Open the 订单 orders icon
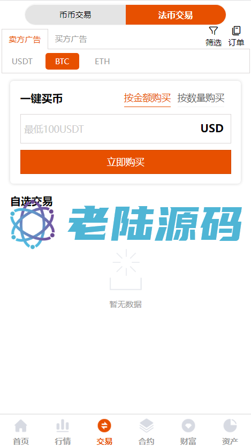Viewport: 251px width, 447px height. 236,31
